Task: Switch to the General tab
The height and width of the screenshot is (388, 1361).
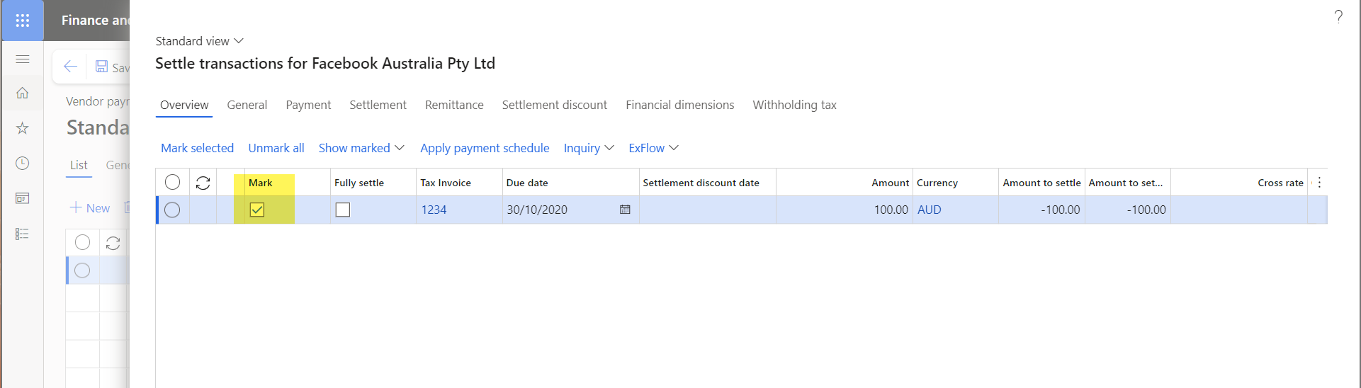Action: click(x=247, y=105)
